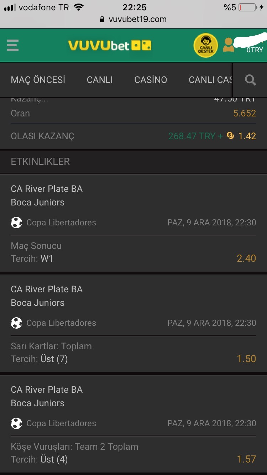
Task: Tap soccer ball icon of Köşe Vuruşları bet
Action: click(x=16, y=423)
